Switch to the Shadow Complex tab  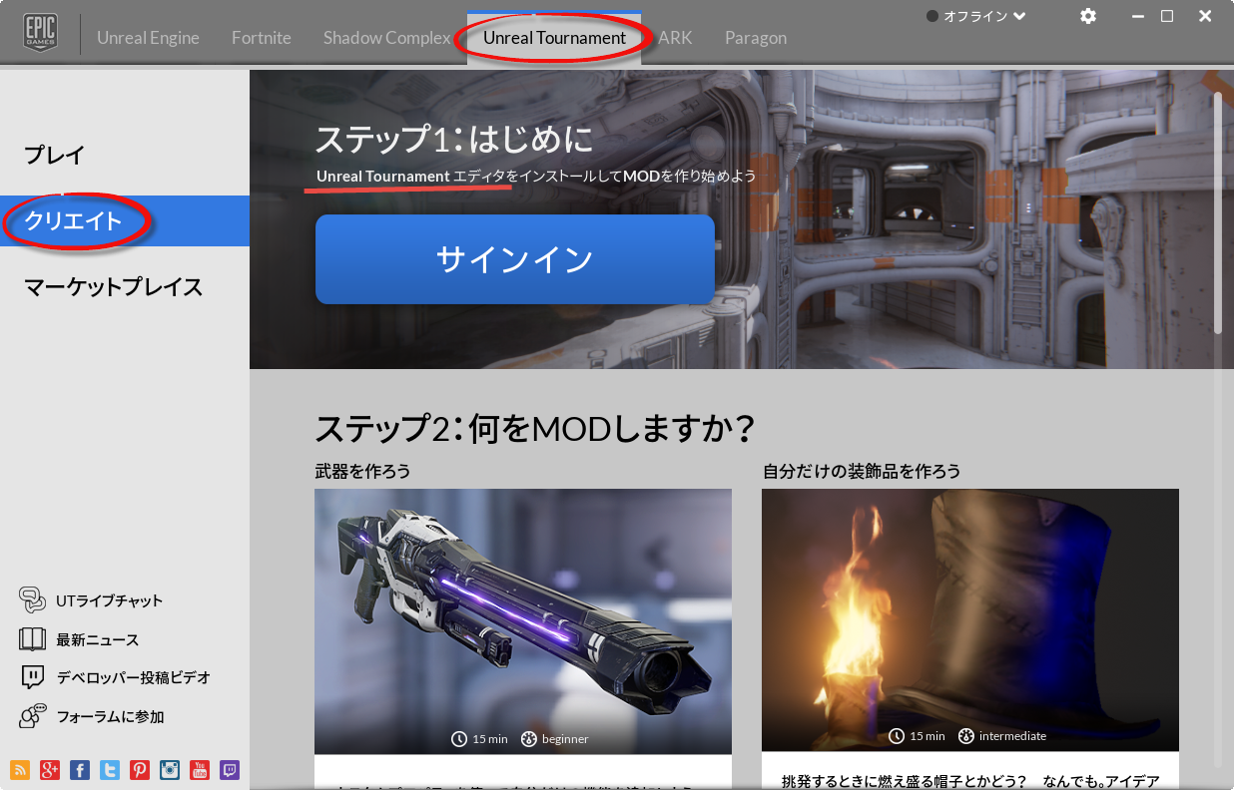coord(387,38)
